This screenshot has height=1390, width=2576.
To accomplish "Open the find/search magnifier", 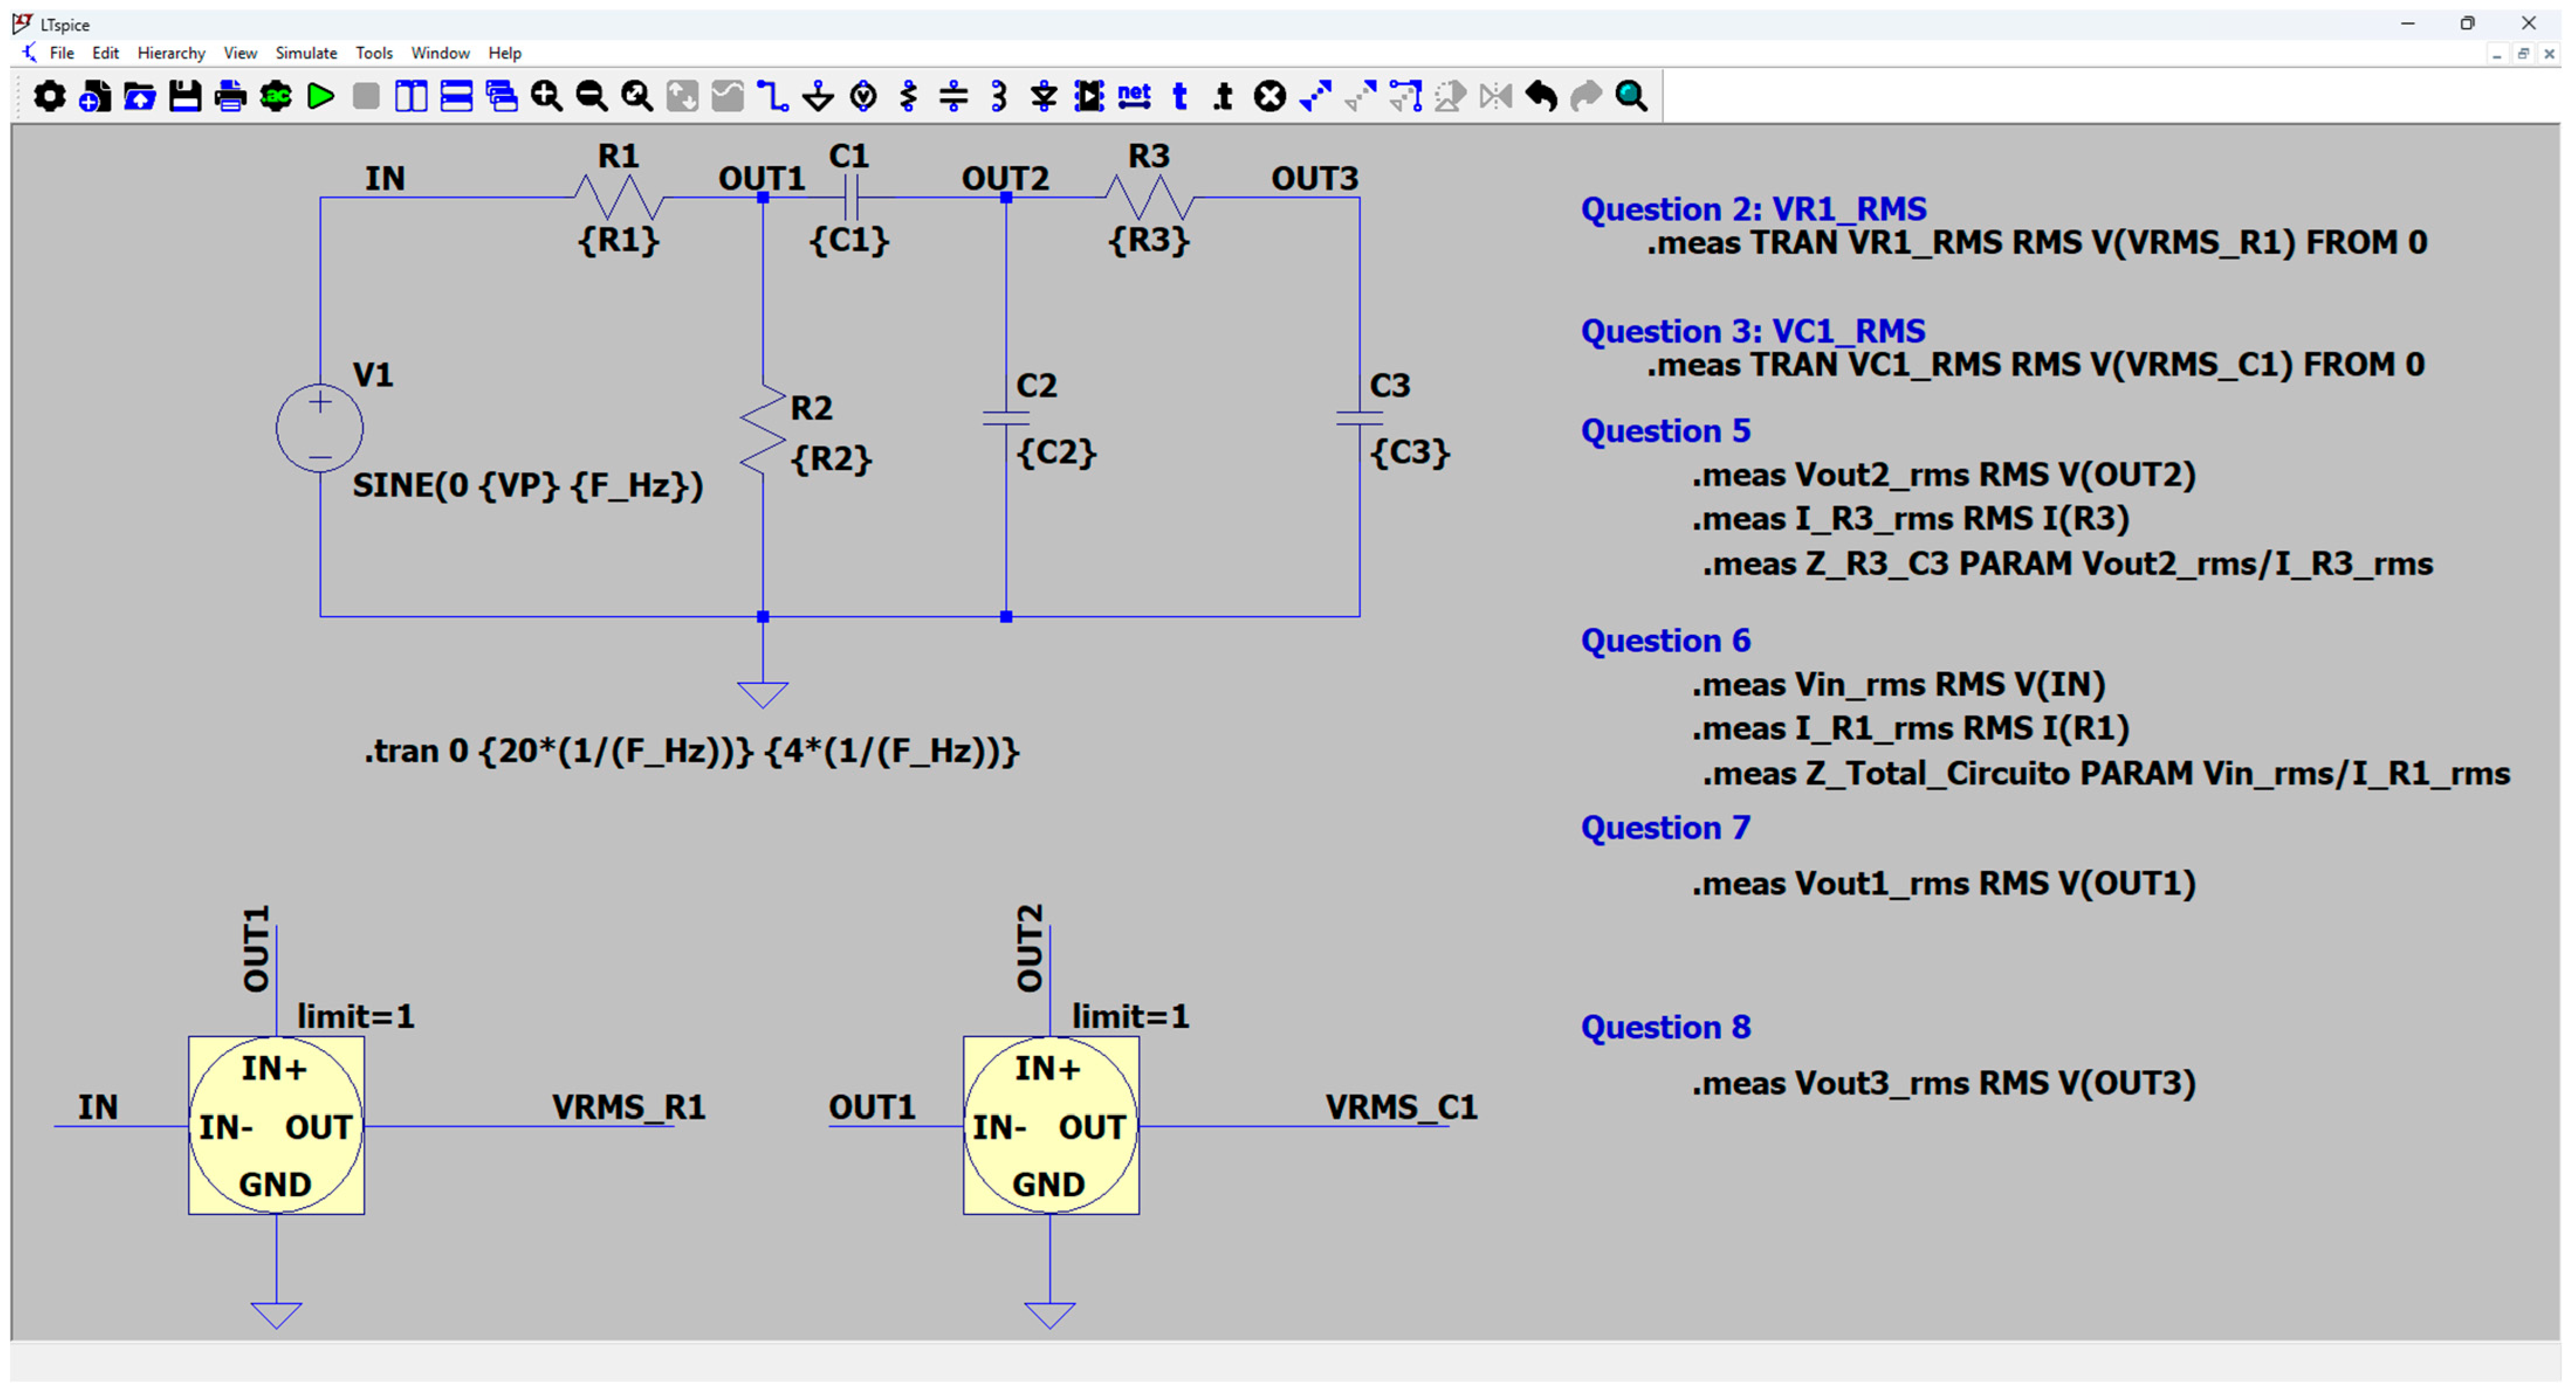I will [1632, 96].
